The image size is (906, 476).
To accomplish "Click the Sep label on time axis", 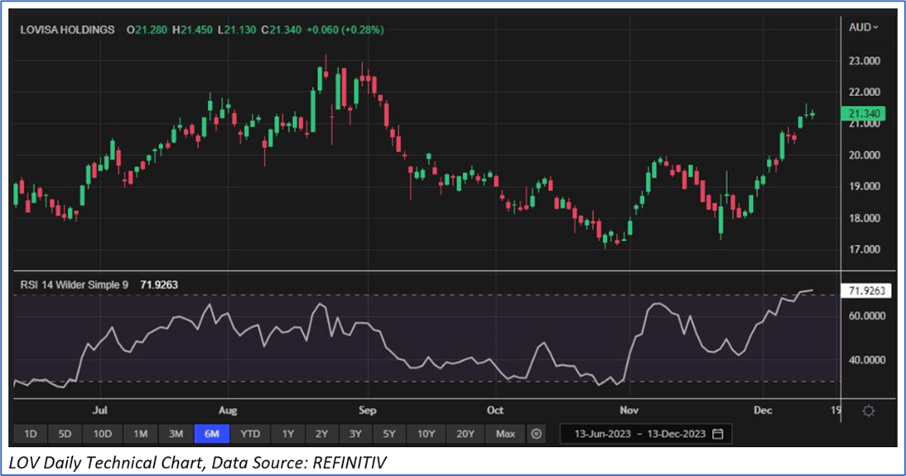I will pos(367,410).
